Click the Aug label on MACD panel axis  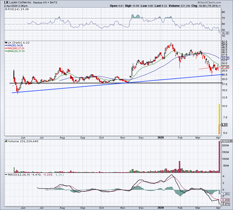62,208
